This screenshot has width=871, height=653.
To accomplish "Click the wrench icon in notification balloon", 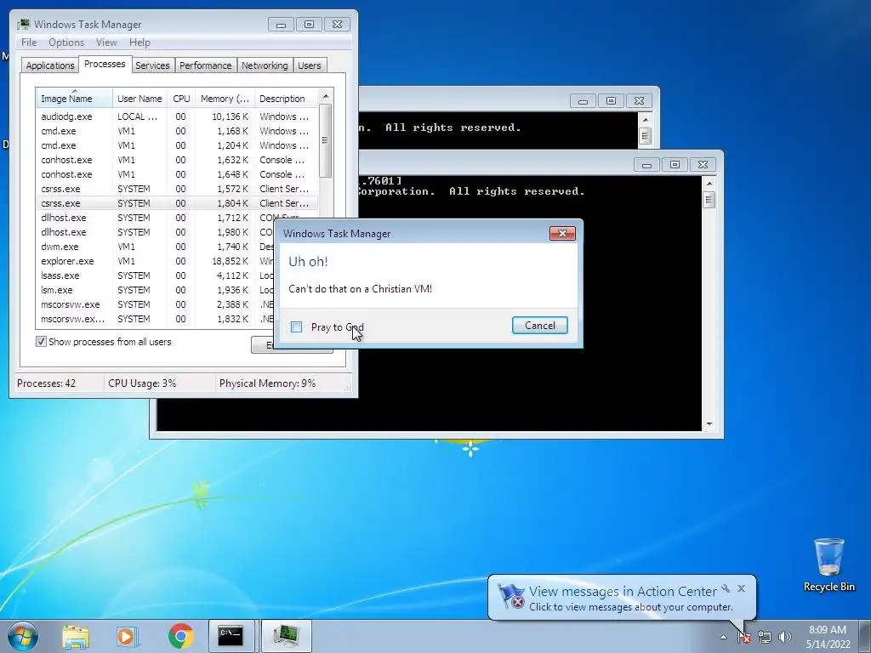I will pyautogui.click(x=726, y=588).
